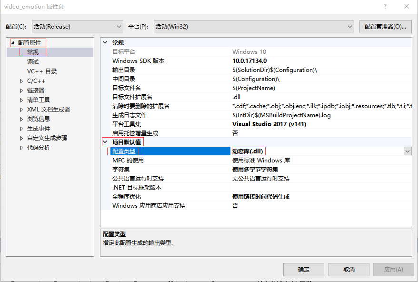This screenshot has width=418, height=282.
Task: Select 调试 in the property tree
Action: 33,61
